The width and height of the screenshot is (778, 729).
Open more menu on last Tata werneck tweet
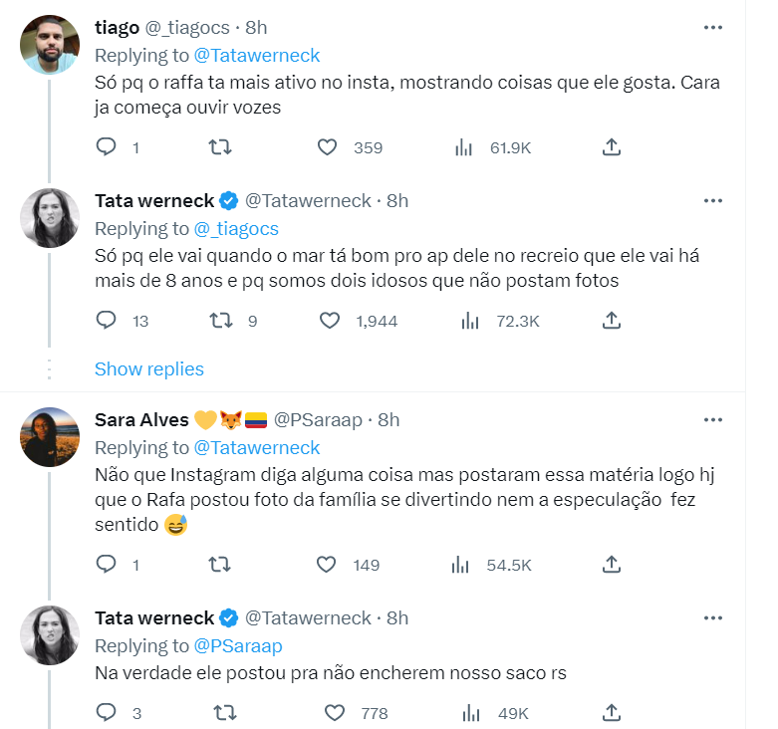coord(713,617)
